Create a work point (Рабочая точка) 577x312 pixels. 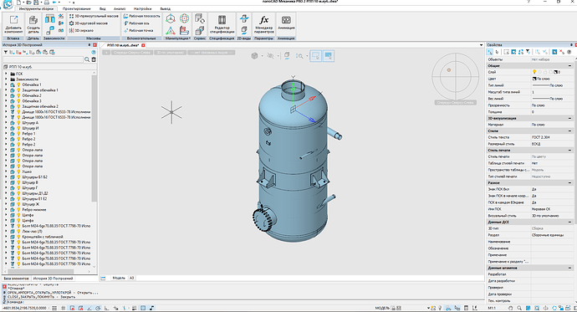coord(138,31)
